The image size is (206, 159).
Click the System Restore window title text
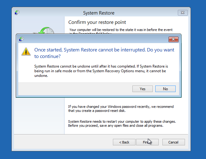click(x=99, y=13)
